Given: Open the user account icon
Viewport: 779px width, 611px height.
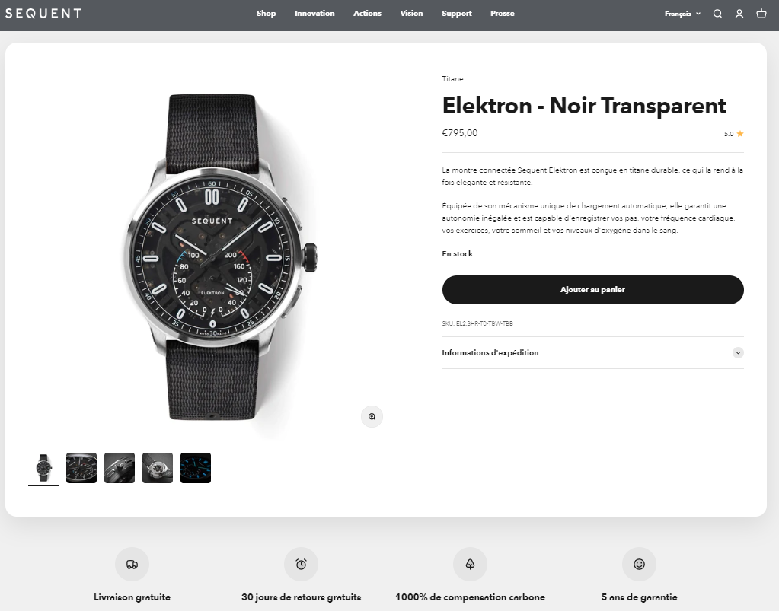Looking at the screenshot, I should point(739,14).
